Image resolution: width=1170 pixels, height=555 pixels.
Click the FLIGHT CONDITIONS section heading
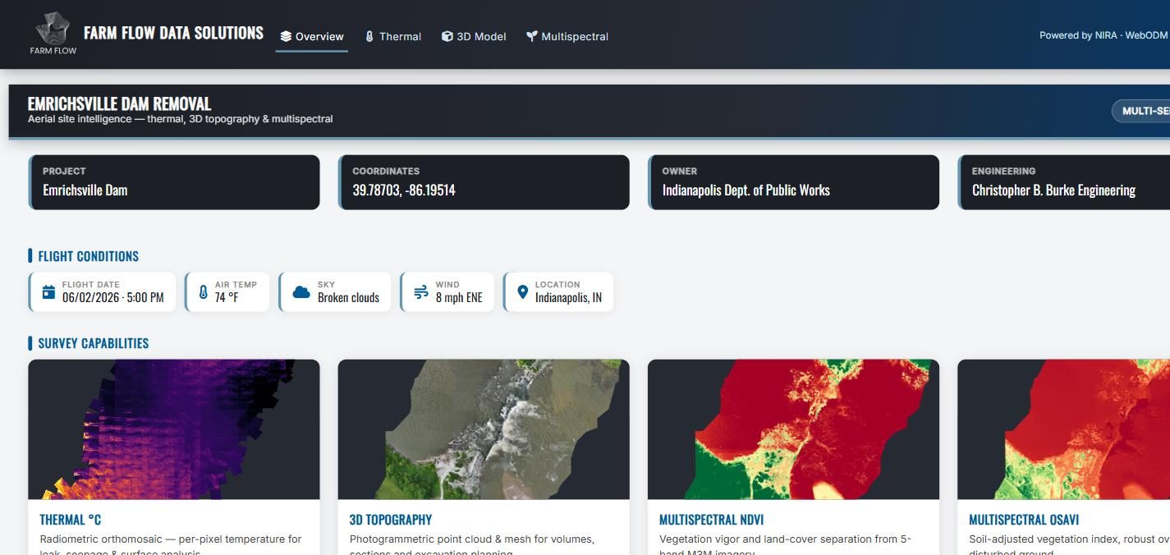point(89,256)
